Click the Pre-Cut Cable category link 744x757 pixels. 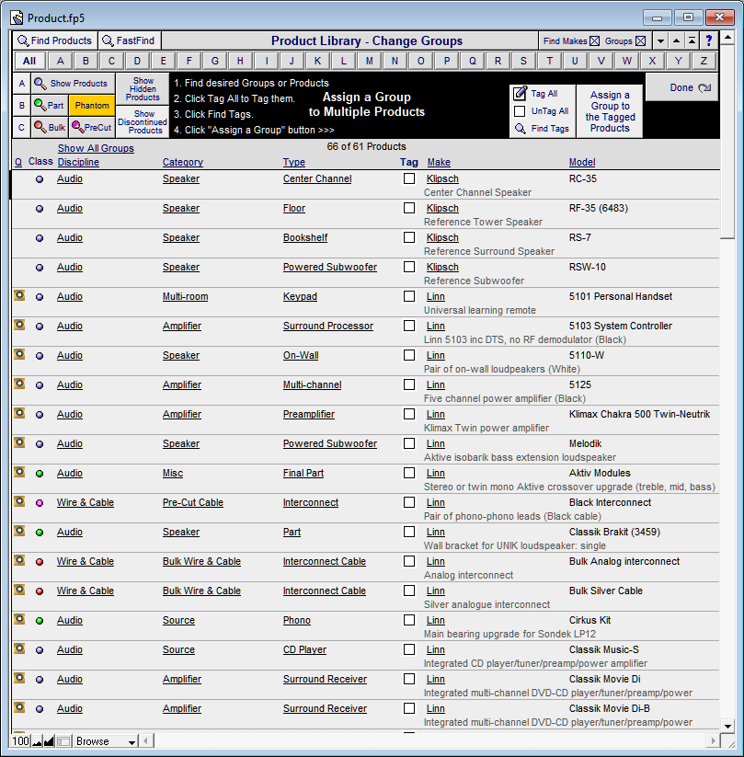192,502
